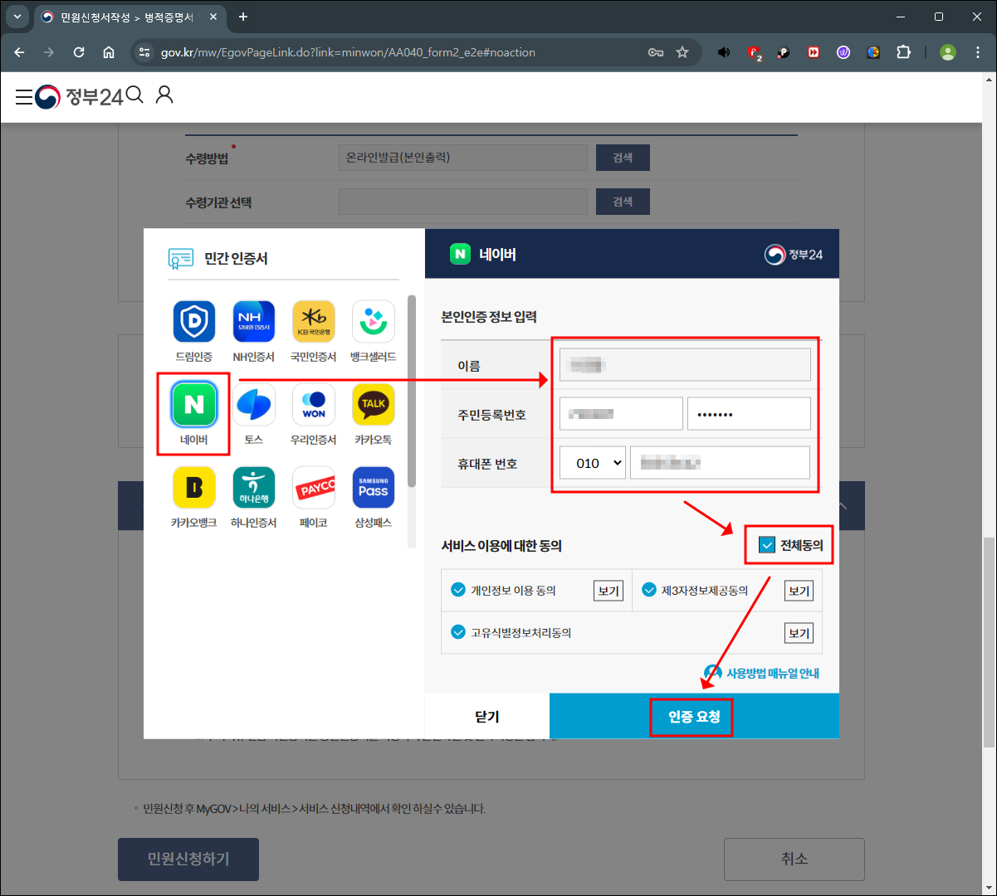Pick the 하나인증서 certificate icon
Screen dimensions: 997x896
pos(254,487)
